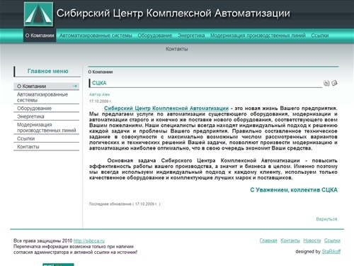Open footer link Главная
354x266 pixels.
268,240
